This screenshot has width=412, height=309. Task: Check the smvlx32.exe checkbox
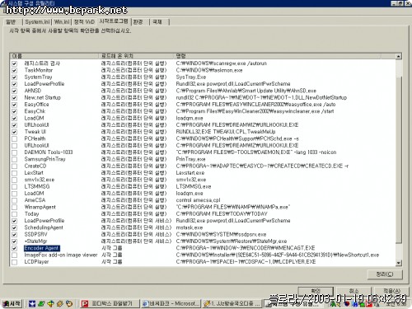[x=14, y=180]
